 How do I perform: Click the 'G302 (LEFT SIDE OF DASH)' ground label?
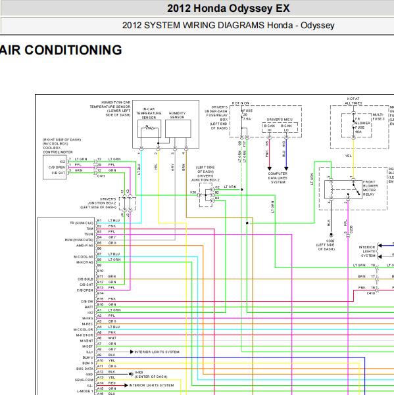[x=326, y=245]
